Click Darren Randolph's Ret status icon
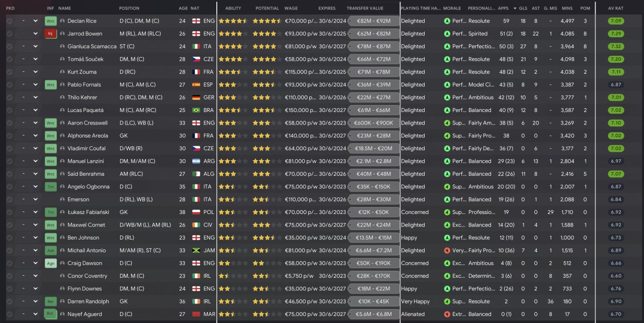644x323 pixels. pyautogui.click(x=50, y=302)
